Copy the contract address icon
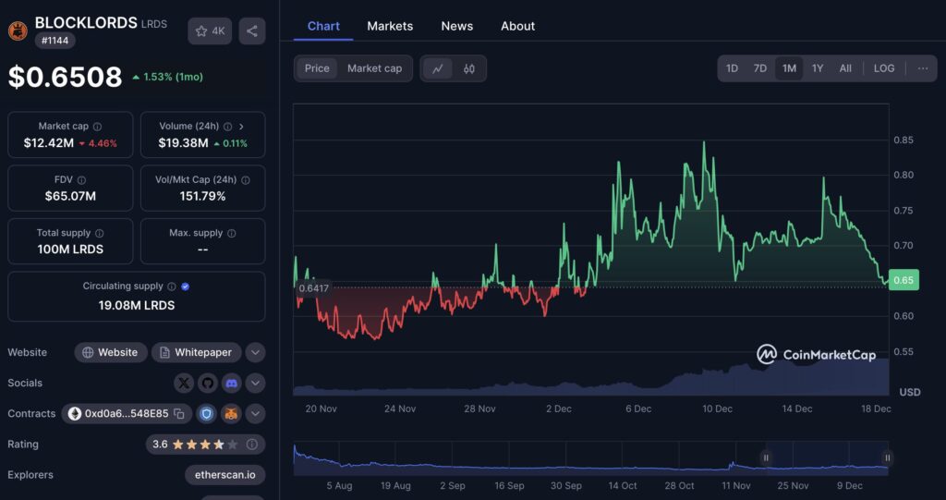The width and height of the screenshot is (946, 500). [179, 414]
